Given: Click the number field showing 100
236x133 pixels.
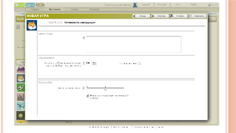Looking at the screenshot, I should [89, 63].
